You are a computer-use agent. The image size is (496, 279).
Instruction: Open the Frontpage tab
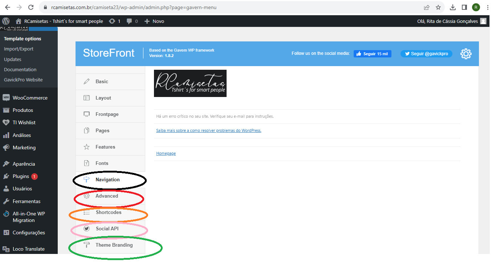110,114
